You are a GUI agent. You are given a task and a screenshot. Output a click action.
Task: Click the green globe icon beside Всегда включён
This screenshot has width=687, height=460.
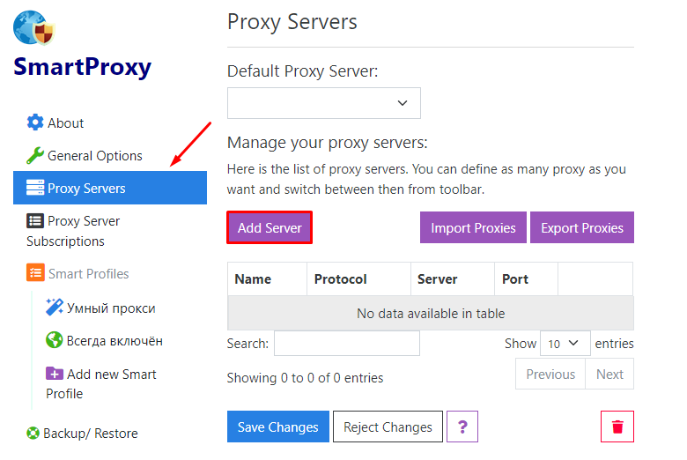[x=55, y=340]
